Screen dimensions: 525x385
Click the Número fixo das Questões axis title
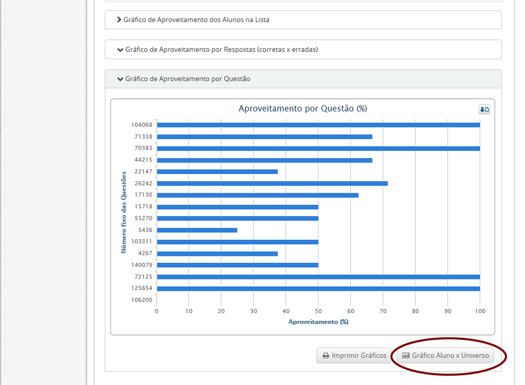124,213
